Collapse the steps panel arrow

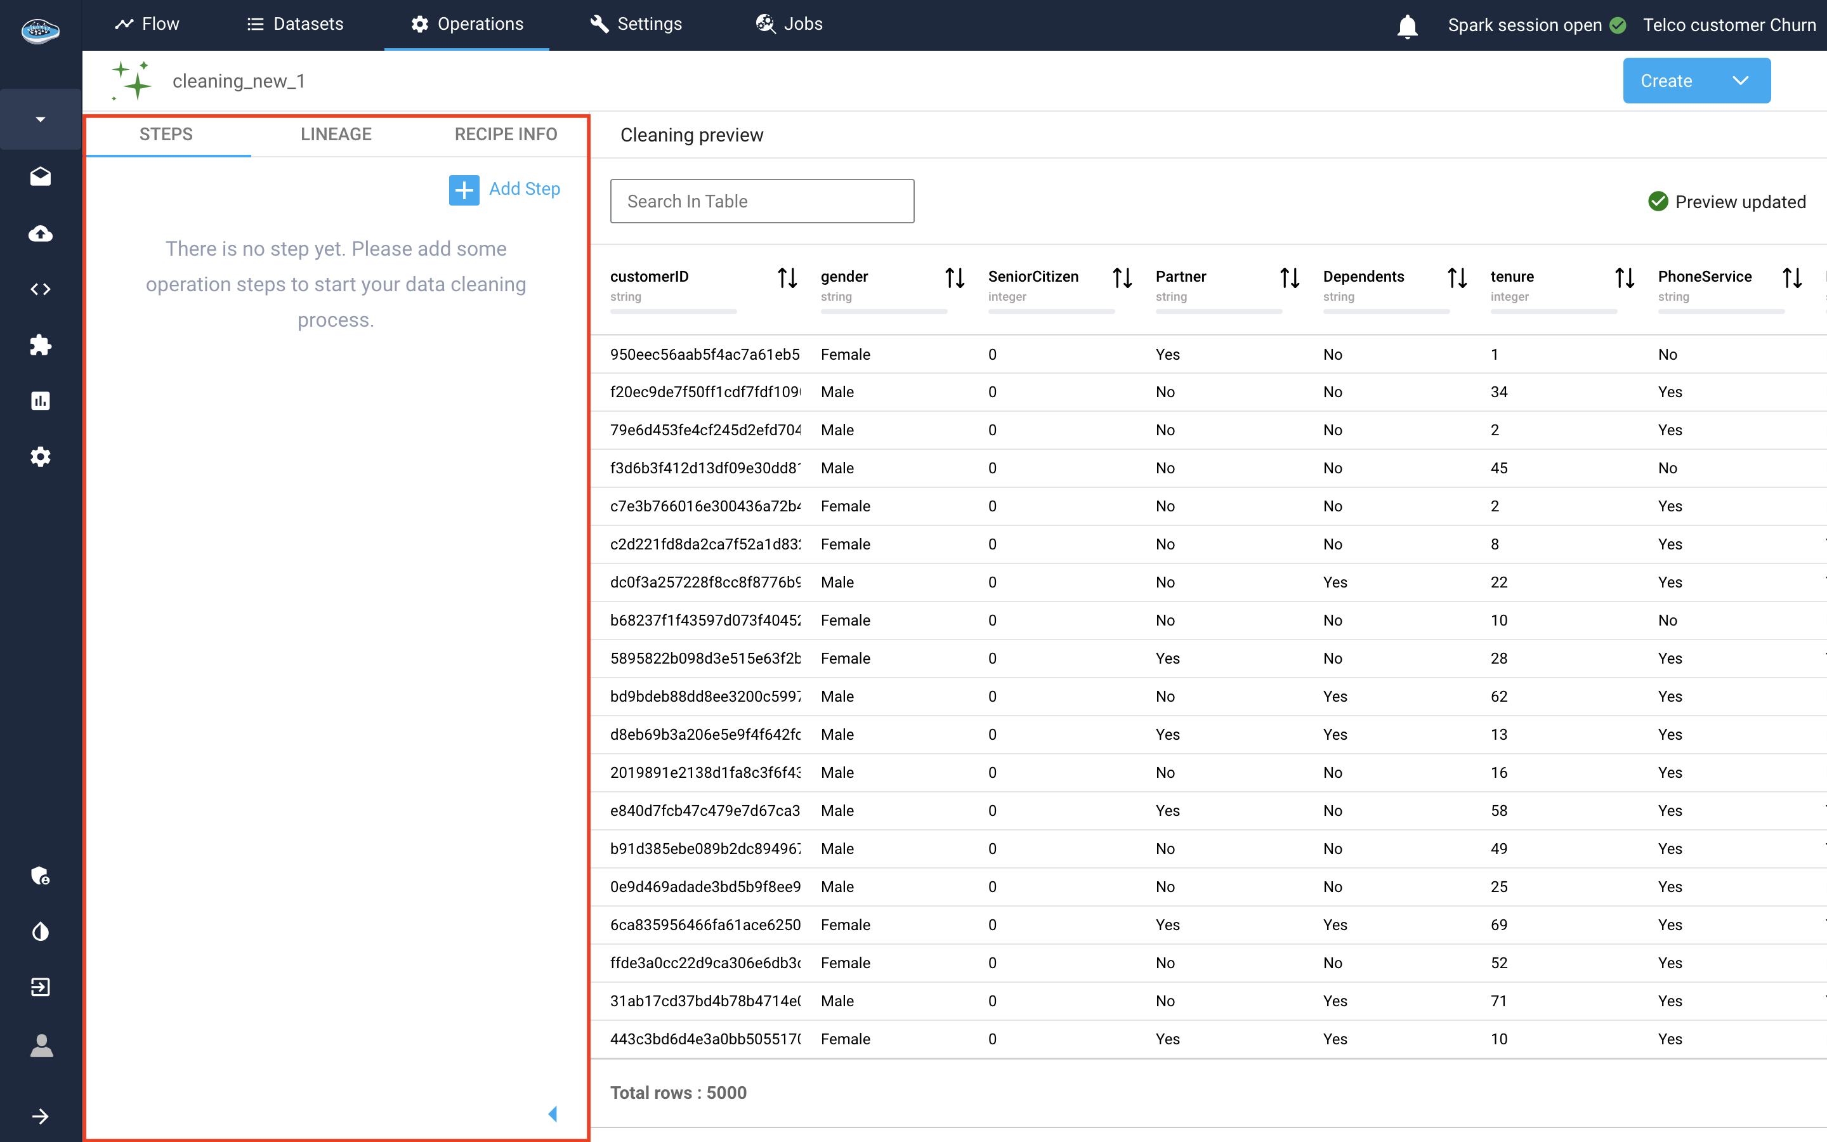point(553,1114)
